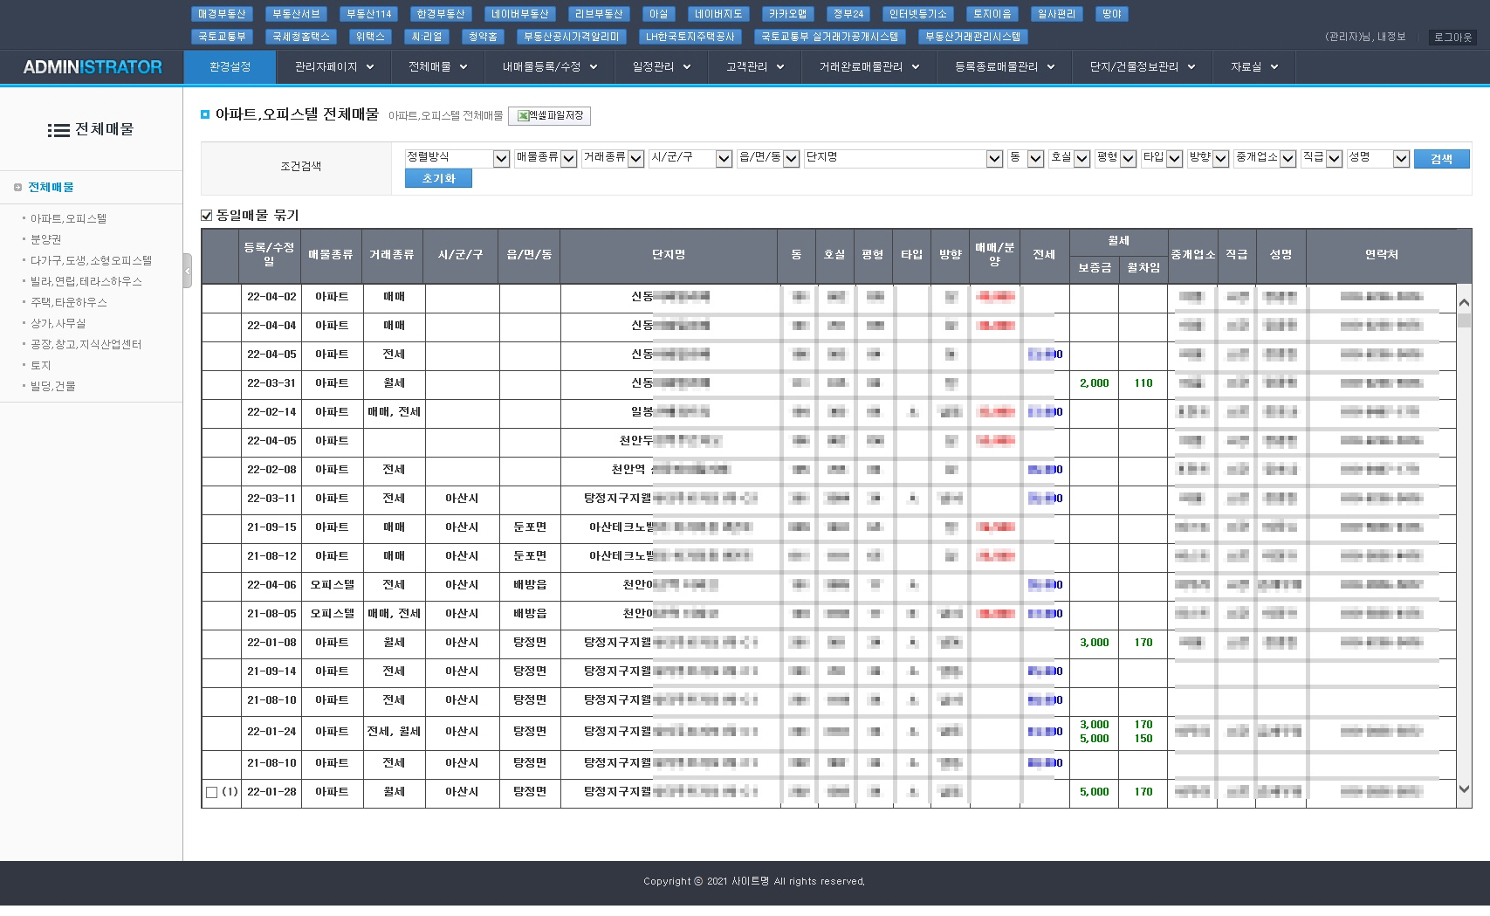Collapse the left sidebar panel handle

pyautogui.click(x=187, y=271)
